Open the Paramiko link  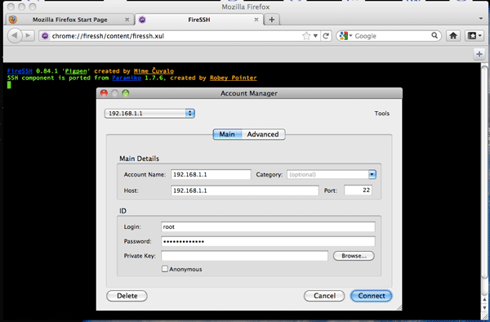click(127, 78)
